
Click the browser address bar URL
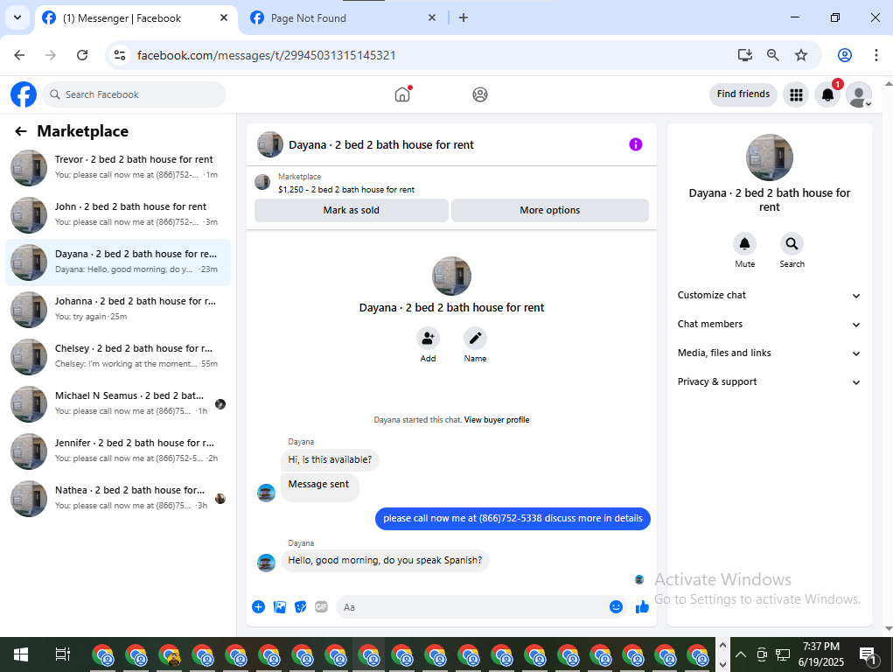pyautogui.click(x=267, y=55)
